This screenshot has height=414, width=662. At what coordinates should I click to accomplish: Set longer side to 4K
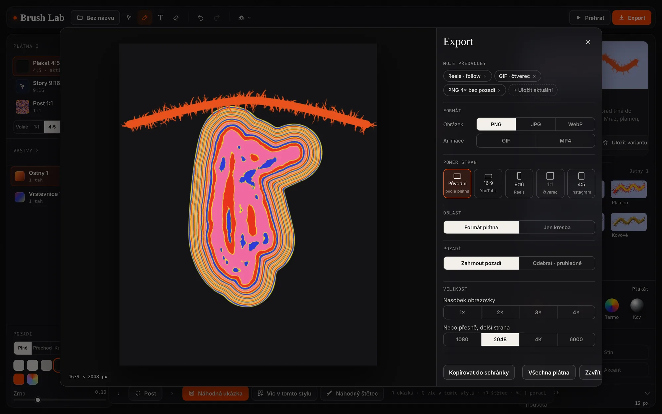538,339
